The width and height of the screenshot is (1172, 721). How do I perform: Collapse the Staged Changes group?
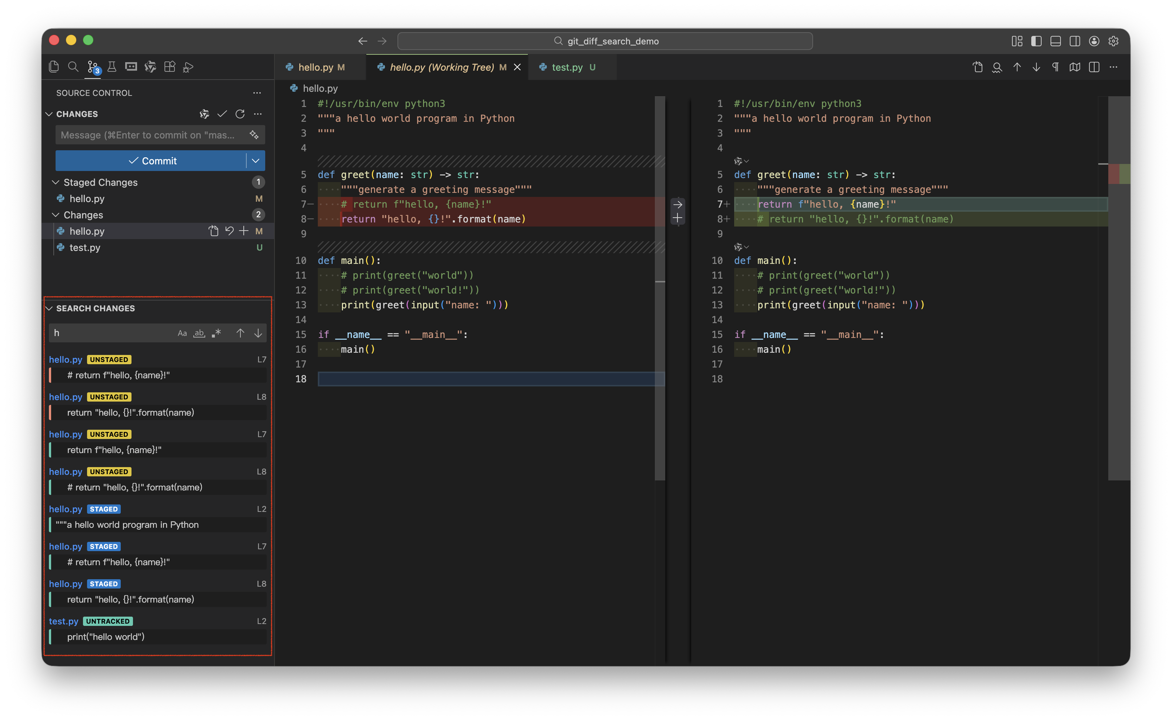point(55,182)
